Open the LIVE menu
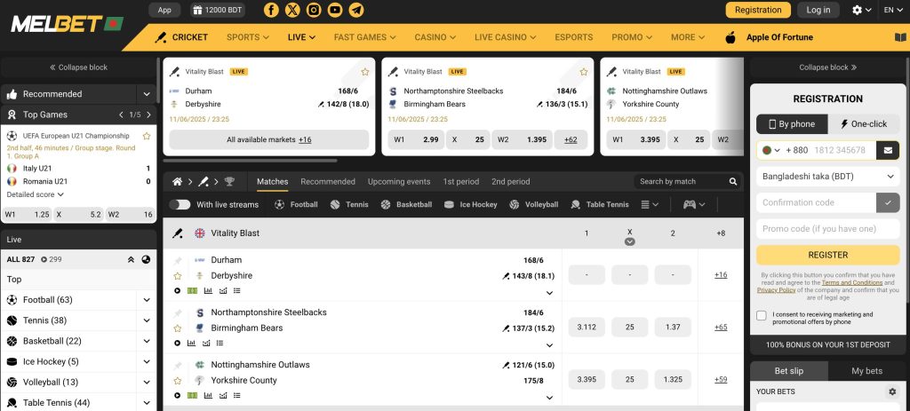This screenshot has width=910, height=411. (x=302, y=37)
